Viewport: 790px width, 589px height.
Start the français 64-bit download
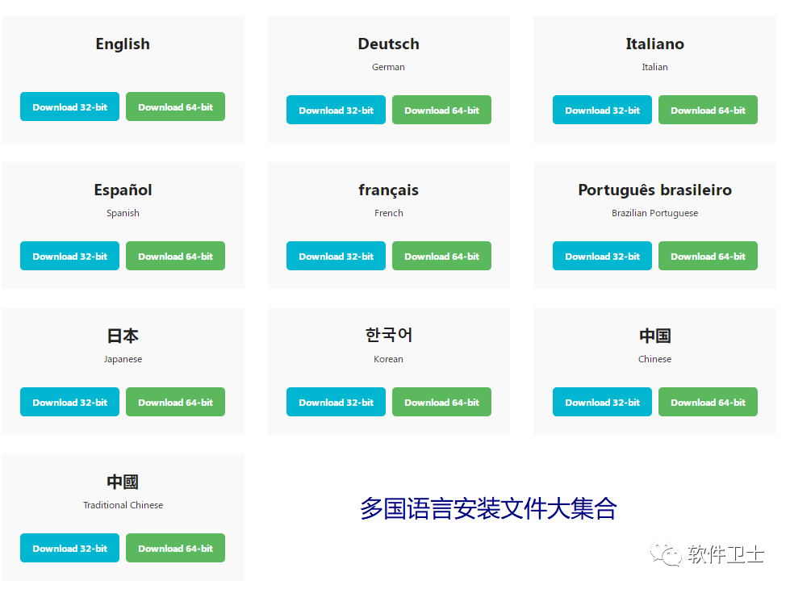(x=442, y=256)
